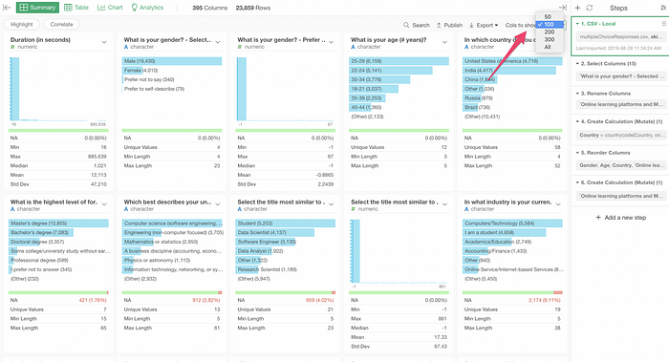Click the Prefer not to say (340) entry
This screenshot has width=669, height=362.
point(149,79)
